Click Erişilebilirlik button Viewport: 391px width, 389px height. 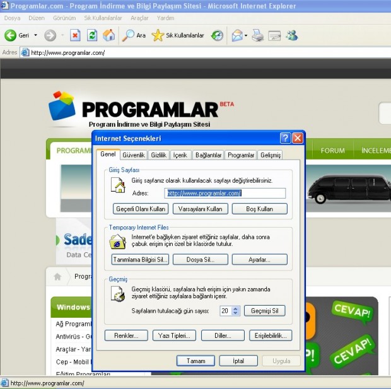(x=271, y=335)
